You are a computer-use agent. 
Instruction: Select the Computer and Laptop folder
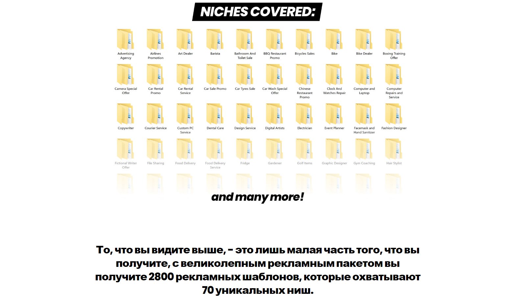click(x=364, y=75)
